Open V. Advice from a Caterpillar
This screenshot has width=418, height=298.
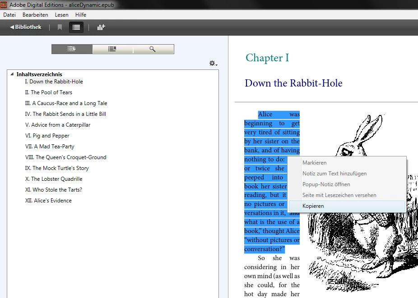(58, 125)
